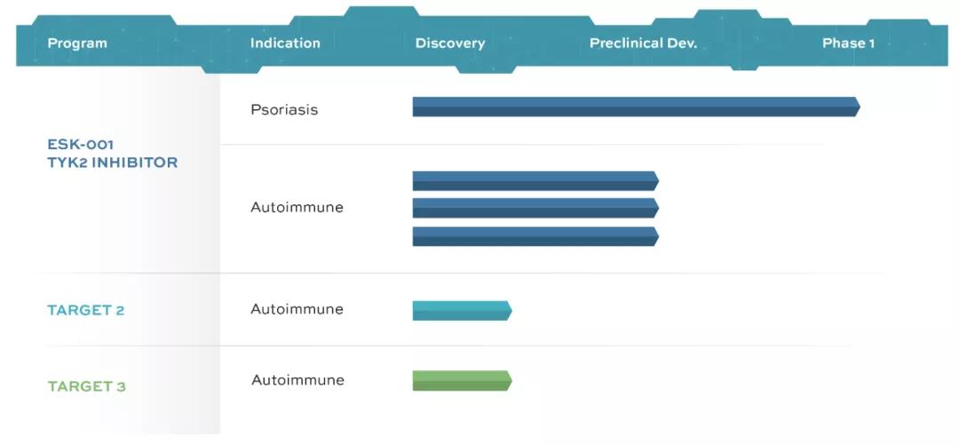The width and height of the screenshot is (959, 445).
Task: Click the Program column header
Action: pyautogui.click(x=77, y=44)
